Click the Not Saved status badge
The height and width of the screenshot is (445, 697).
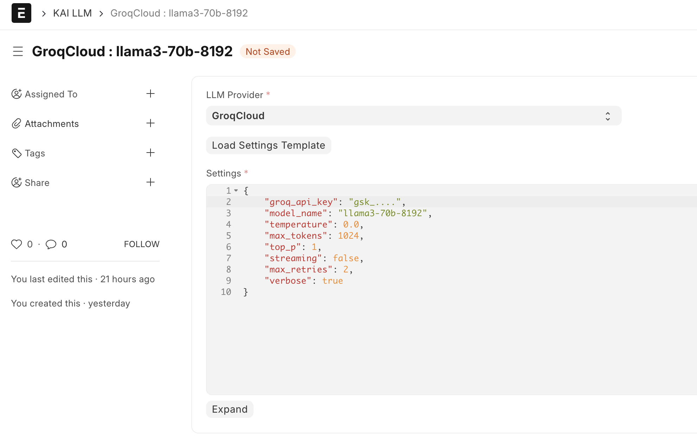[x=268, y=52]
